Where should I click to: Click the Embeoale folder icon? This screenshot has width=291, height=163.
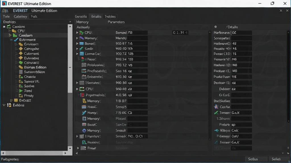click(84, 77)
